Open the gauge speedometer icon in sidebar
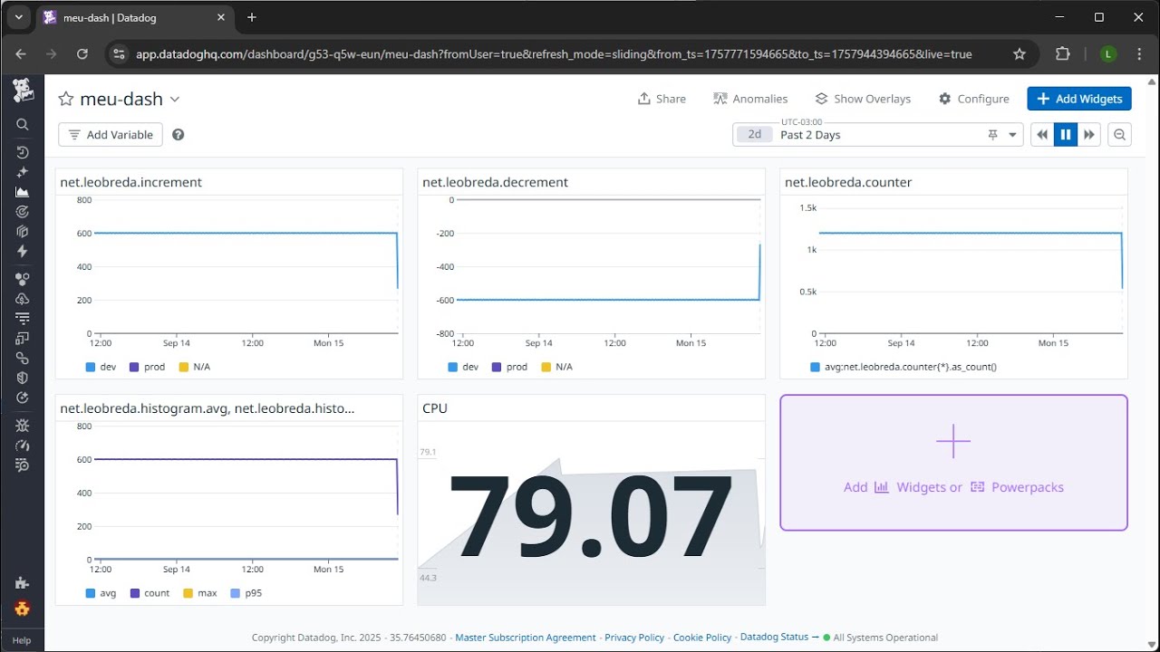 (x=23, y=446)
